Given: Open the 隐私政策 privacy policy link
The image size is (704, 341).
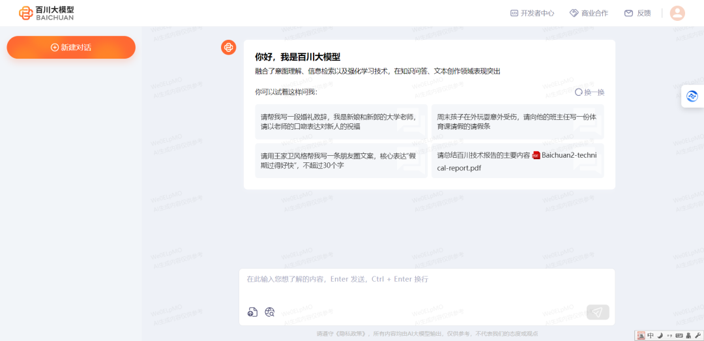Looking at the screenshot, I should (351, 334).
